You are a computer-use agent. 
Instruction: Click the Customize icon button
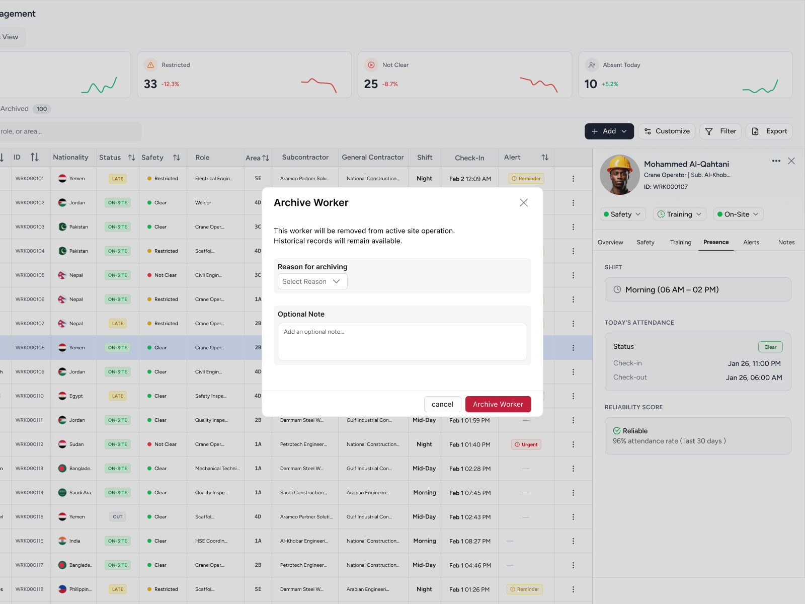pos(648,131)
